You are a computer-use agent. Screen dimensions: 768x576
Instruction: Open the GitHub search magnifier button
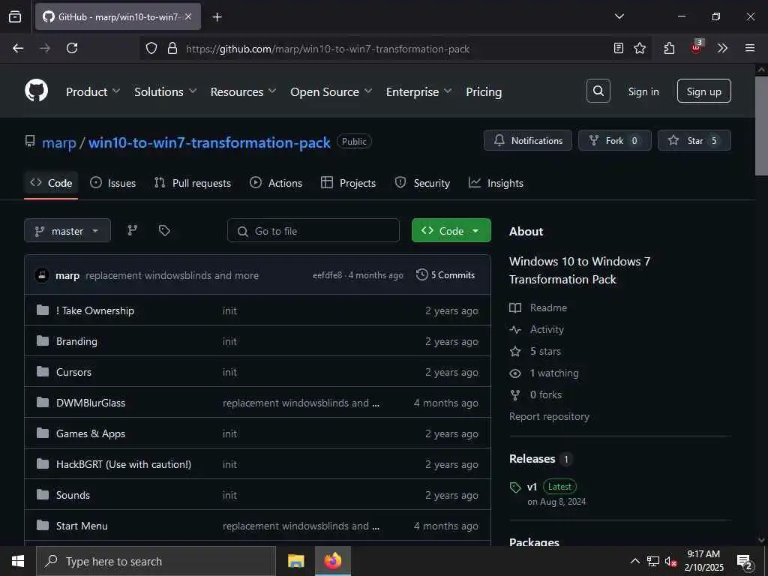[x=598, y=91]
